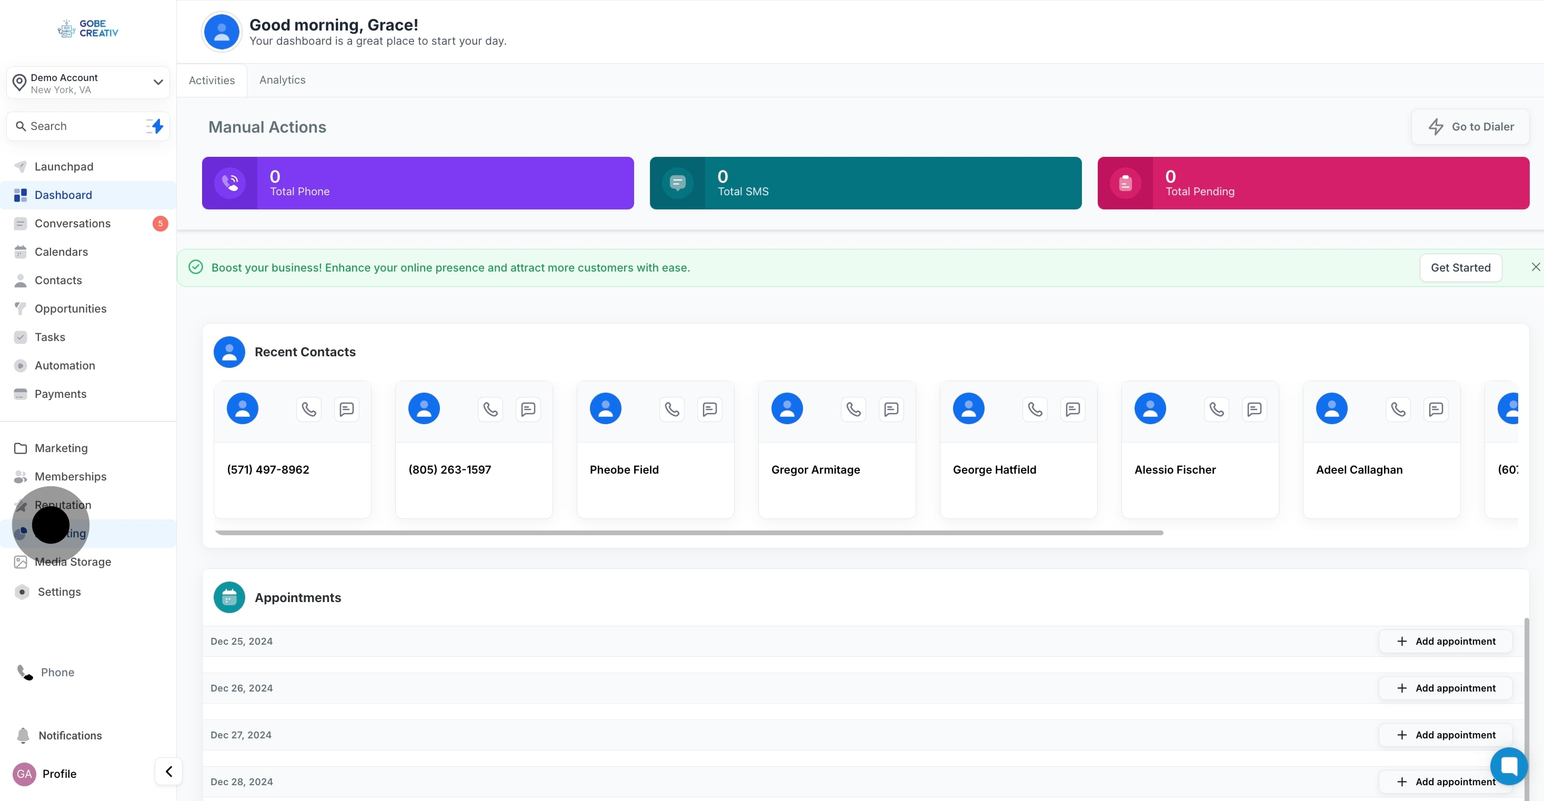This screenshot has width=1544, height=801.
Task: Click Alessio Fischer's message icon
Action: click(x=1254, y=409)
